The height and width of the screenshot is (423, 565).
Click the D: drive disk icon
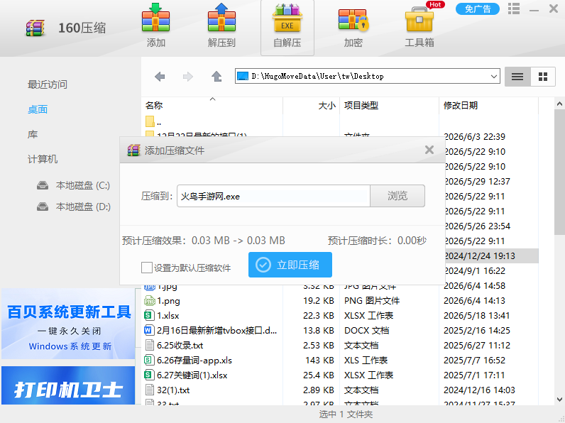(43, 207)
